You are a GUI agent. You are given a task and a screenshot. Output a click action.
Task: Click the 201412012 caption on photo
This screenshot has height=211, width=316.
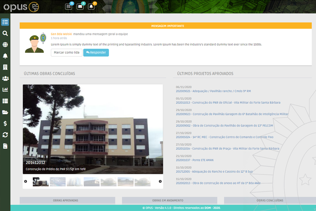[x=35, y=162]
